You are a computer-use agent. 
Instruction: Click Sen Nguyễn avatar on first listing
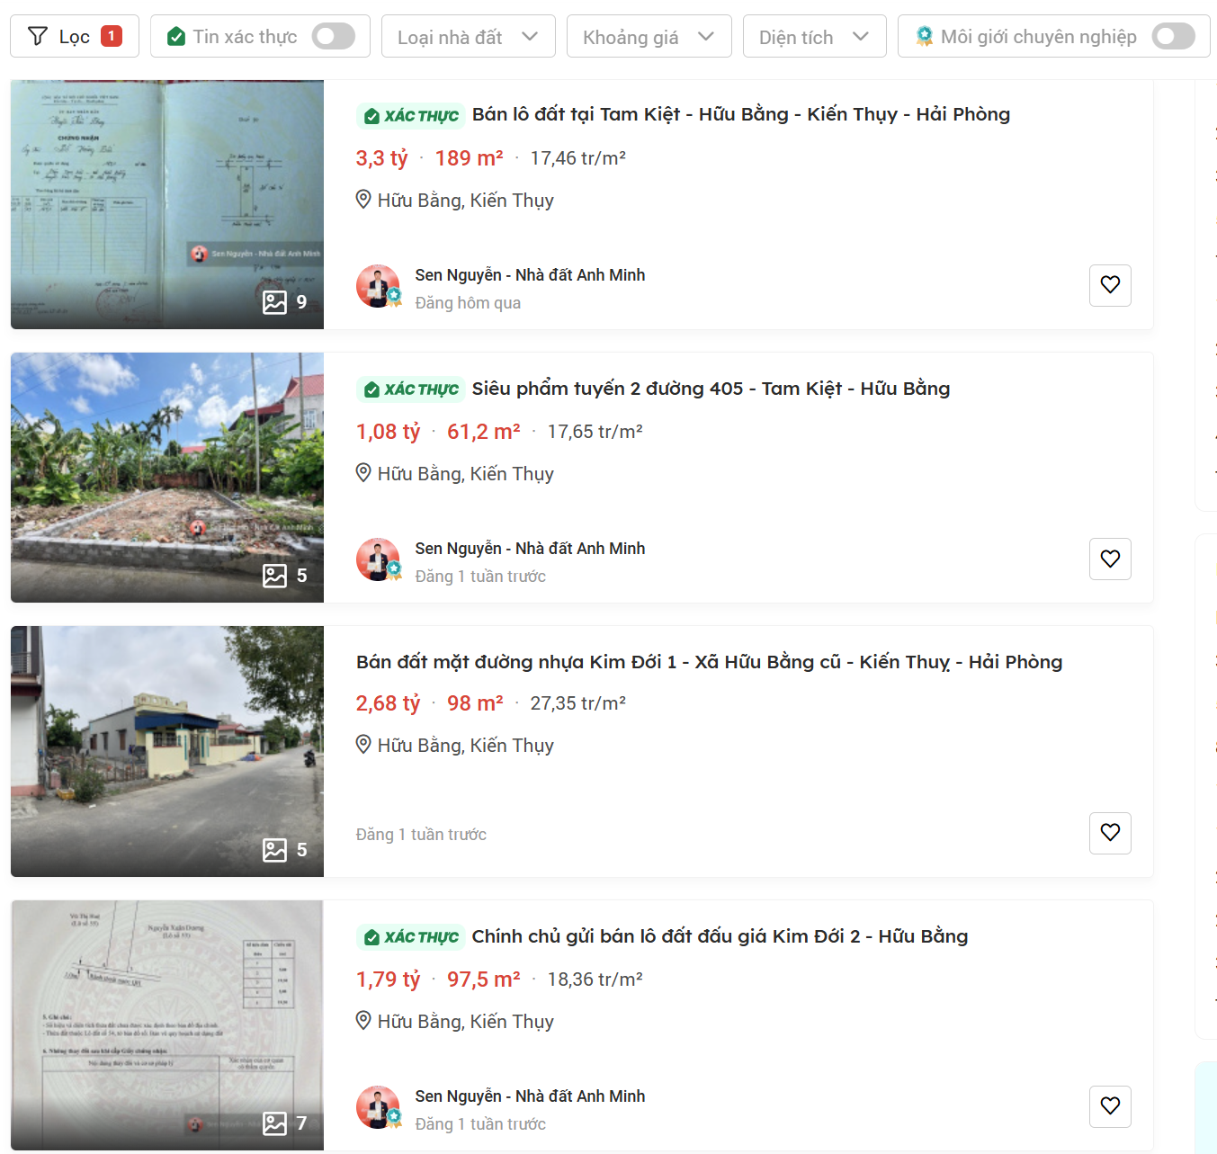tap(378, 286)
